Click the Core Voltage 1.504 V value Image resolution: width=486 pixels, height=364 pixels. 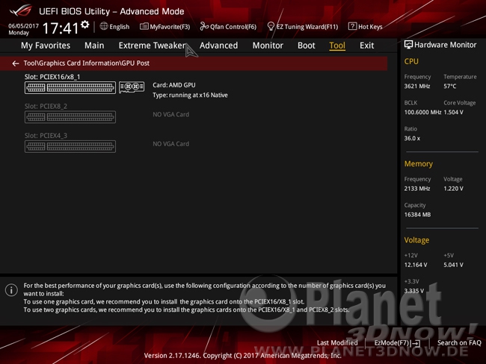pyautogui.click(x=453, y=113)
